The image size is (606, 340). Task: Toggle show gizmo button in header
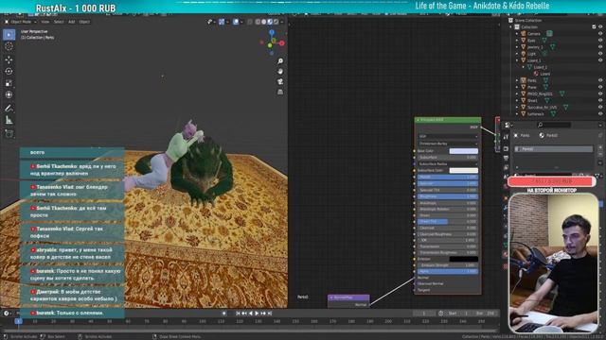(222, 22)
